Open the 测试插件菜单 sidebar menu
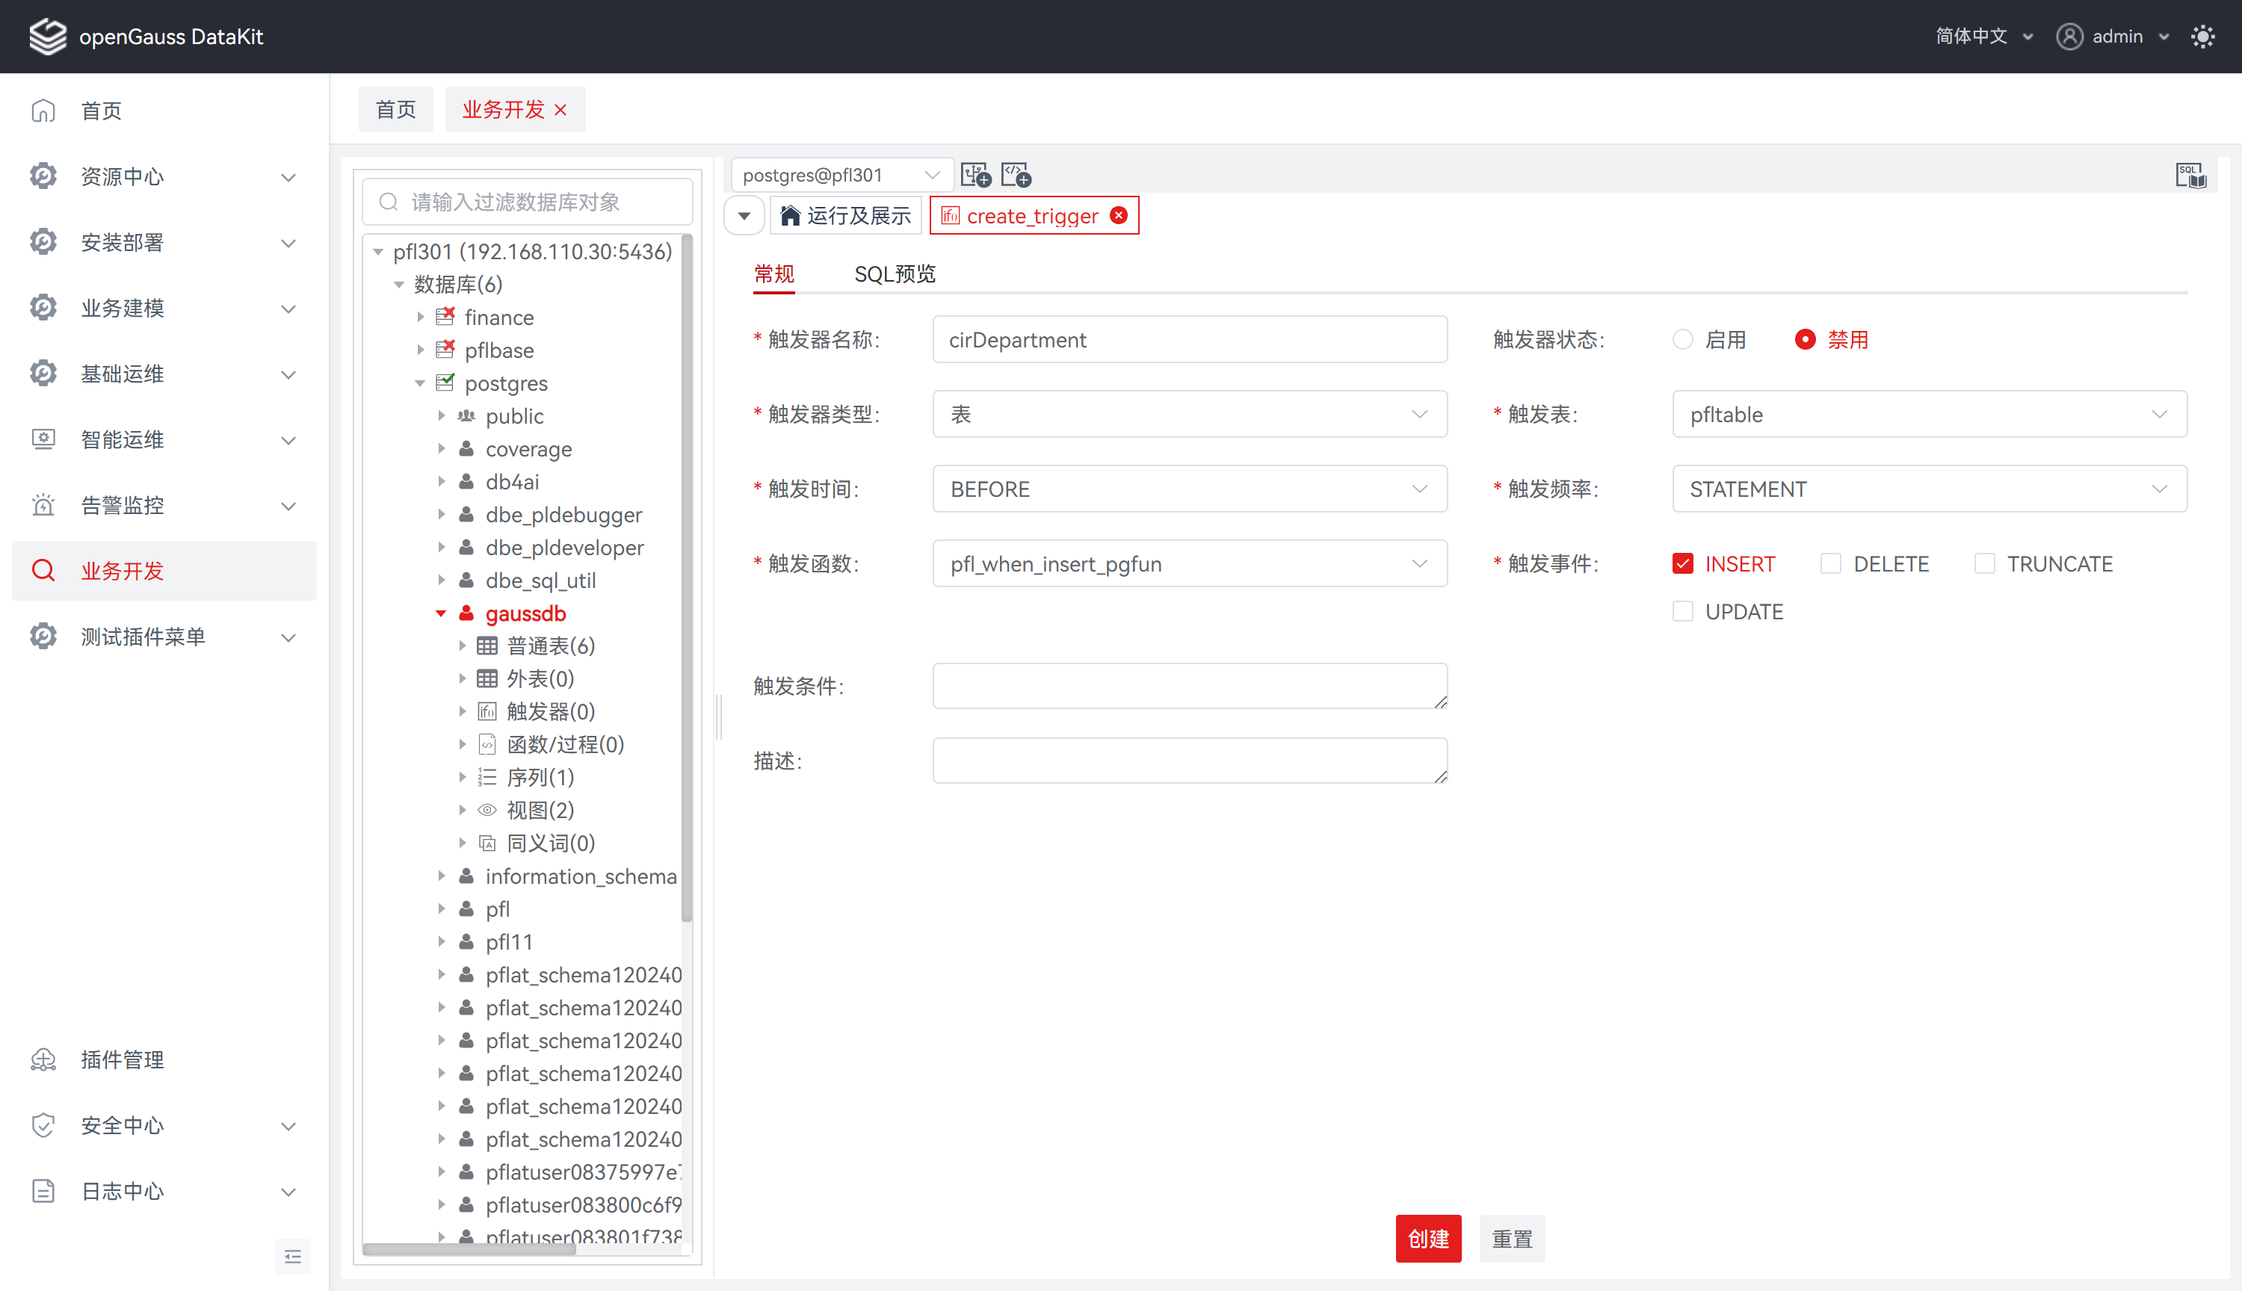 click(x=164, y=637)
